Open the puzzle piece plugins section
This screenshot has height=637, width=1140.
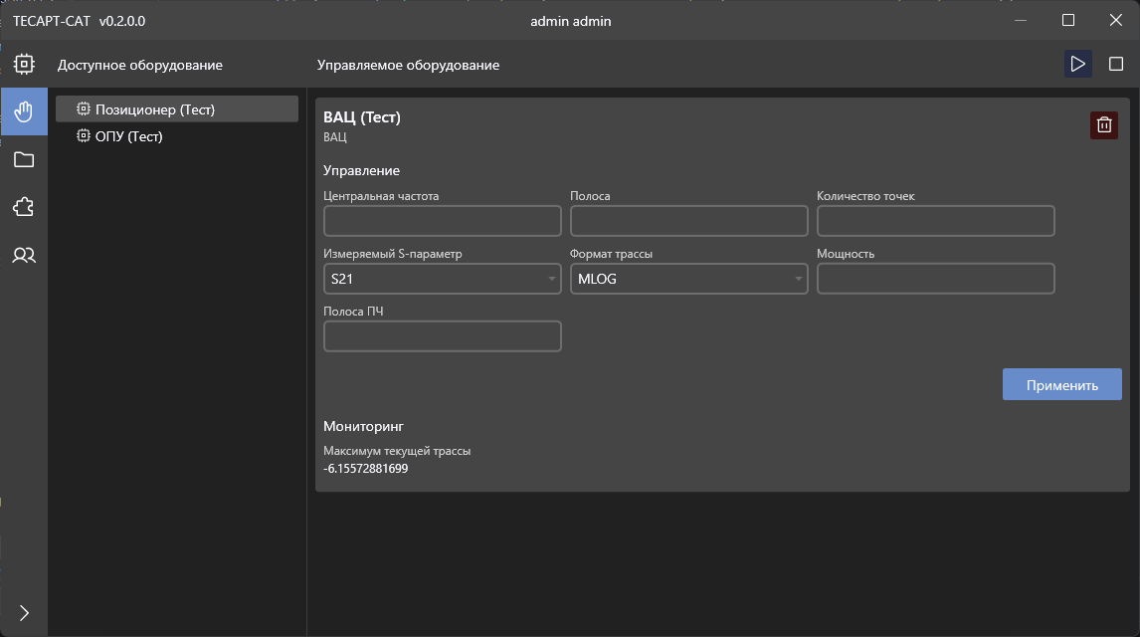pos(24,207)
